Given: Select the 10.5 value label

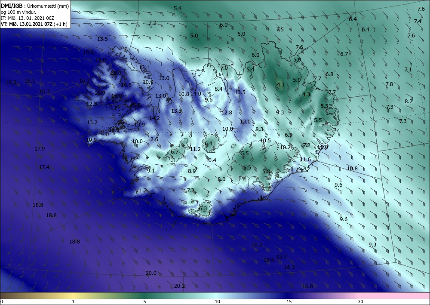Looking at the screenshot, I should pos(265,141).
